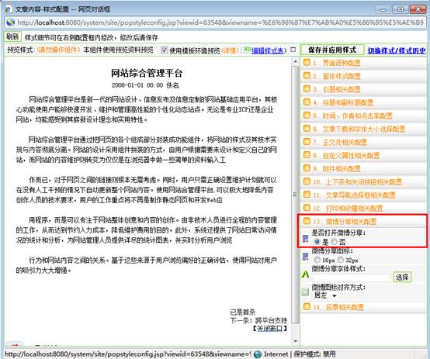Open 切换样式/样式历史 link
This screenshot has height=359, width=430.
[397, 50]
